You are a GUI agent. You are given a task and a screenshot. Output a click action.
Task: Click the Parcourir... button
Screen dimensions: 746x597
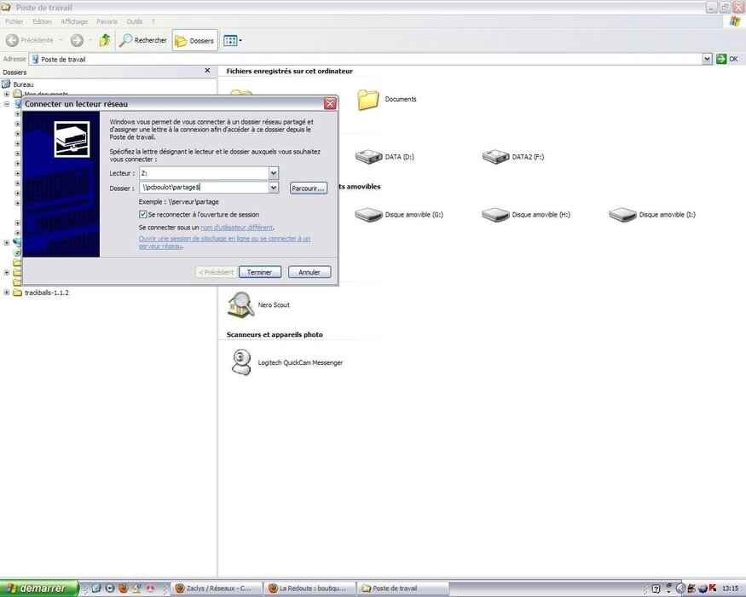pos(308,188)
